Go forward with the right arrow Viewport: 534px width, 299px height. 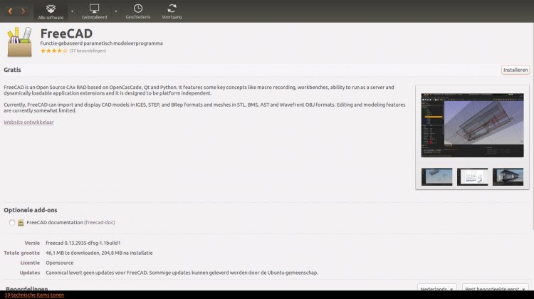click(23, 11)
